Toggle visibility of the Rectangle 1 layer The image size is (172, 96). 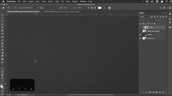140,38
